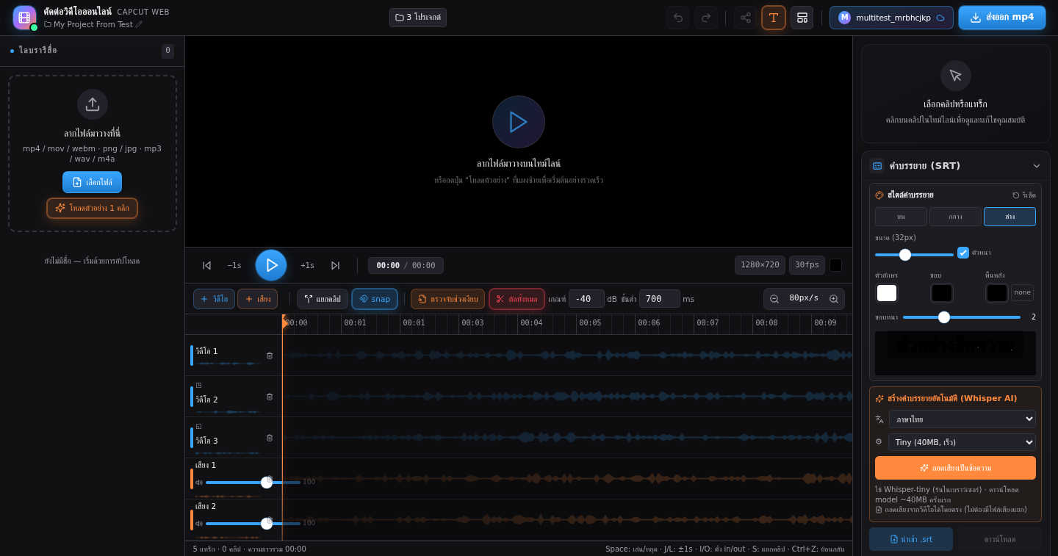Edit the project name with the pencil icon
Viewport: 1058px width, 556px height.
pyautogui.click(x=139, y=24)
